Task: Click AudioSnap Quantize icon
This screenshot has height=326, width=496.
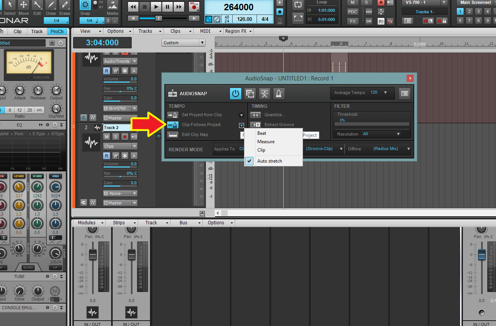Action: click(x=255, y=115)
